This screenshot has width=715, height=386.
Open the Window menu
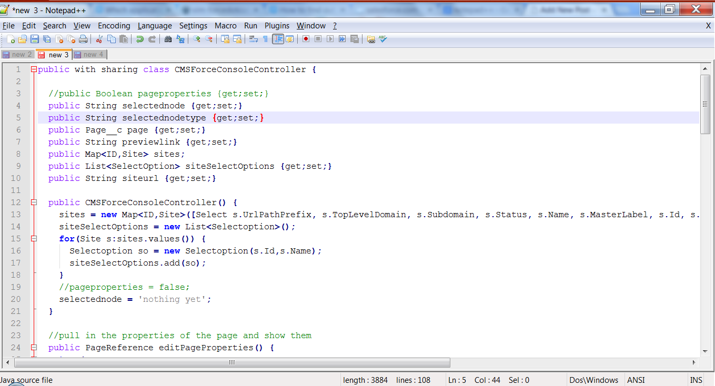311,26
